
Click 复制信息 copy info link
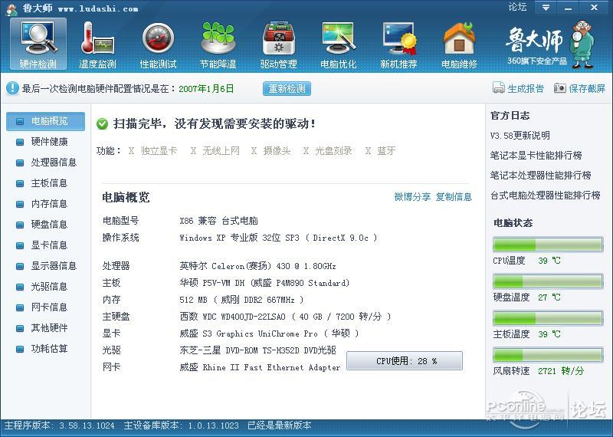pos(454,197)
